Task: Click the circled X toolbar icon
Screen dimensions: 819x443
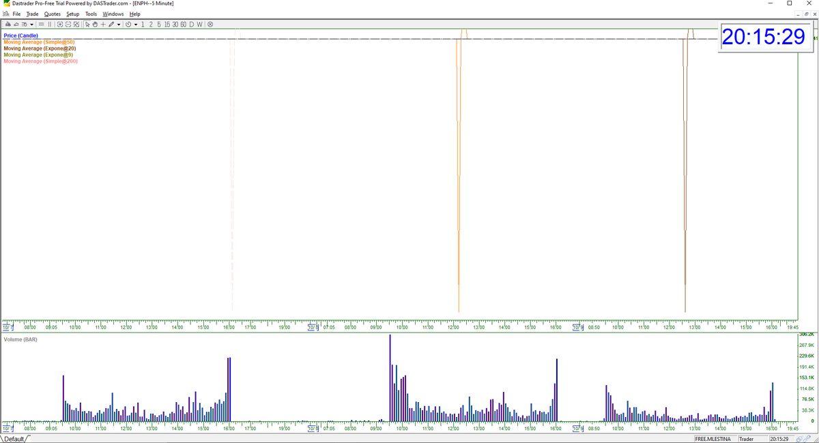Action: coord(210,25)
